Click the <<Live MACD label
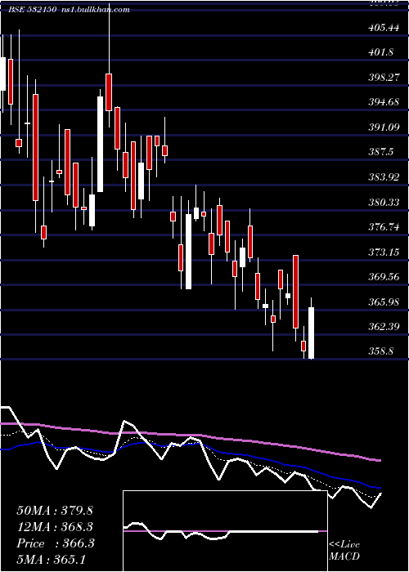Screen dimensions: 409x572 point(344,551)
